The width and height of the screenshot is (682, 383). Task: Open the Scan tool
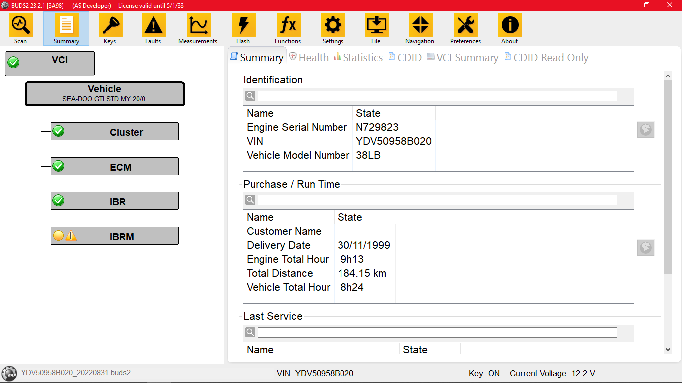tap(21, 29)
